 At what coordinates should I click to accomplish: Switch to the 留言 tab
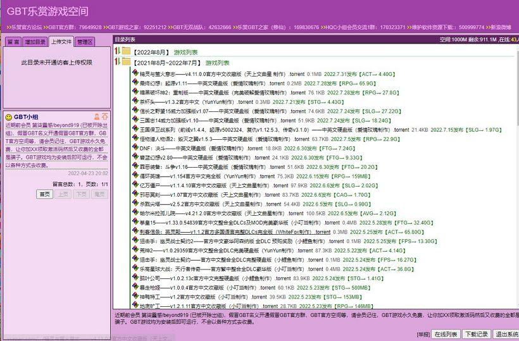(x=13, y=42)
